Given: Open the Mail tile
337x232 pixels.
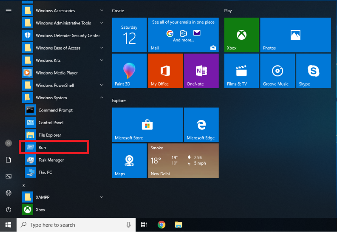Looking at the screenshot, I should 183,35.
